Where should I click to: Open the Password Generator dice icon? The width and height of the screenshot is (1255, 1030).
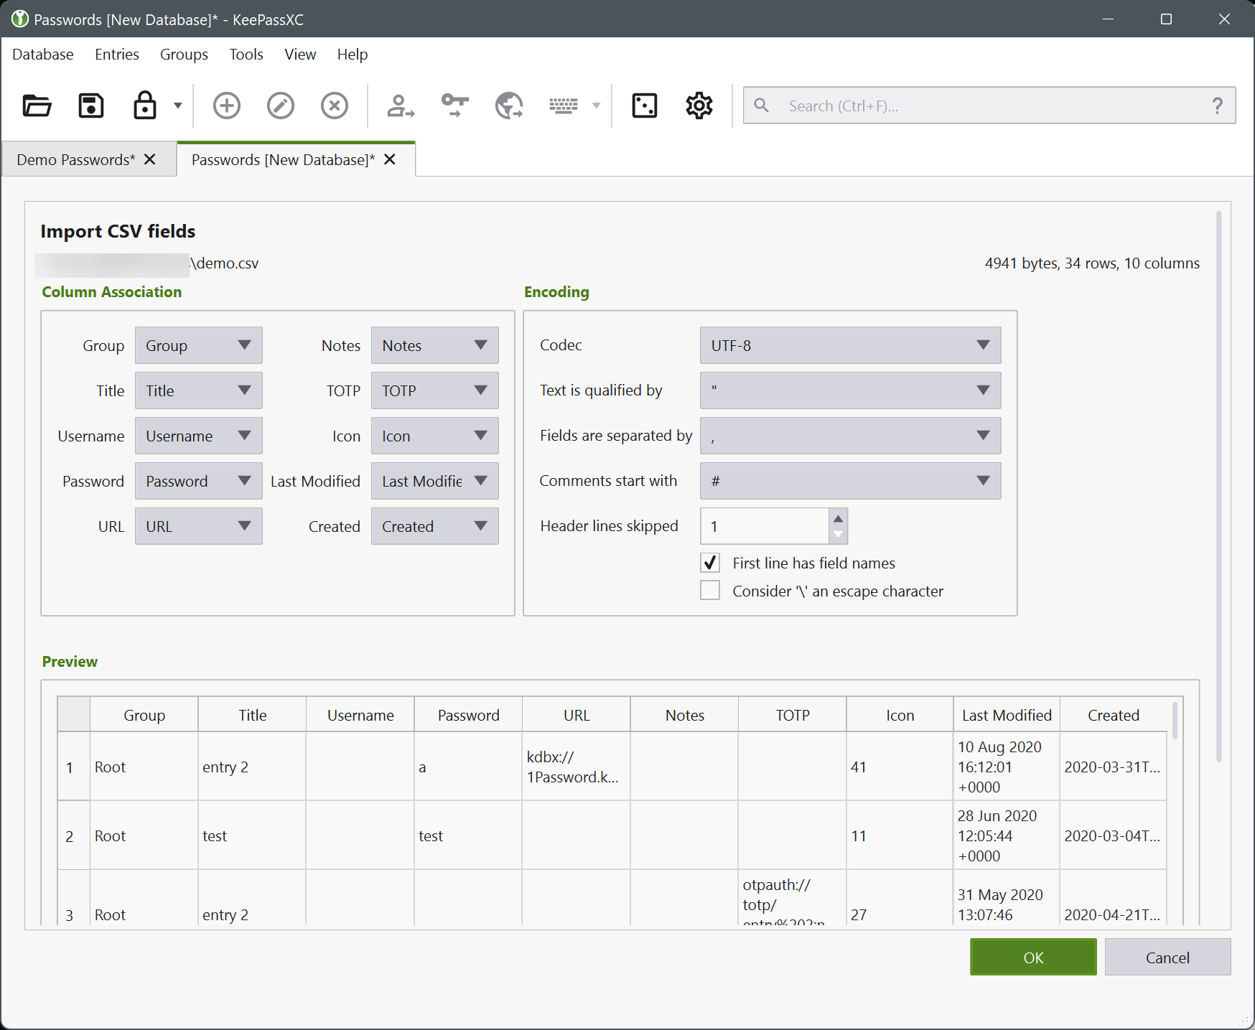[644, 106]
